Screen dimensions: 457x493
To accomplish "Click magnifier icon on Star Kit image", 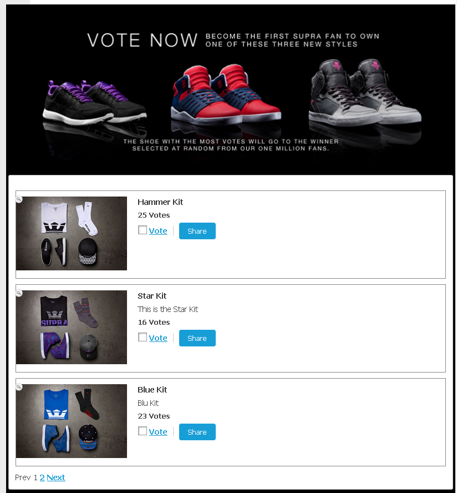I will [19, 293].
